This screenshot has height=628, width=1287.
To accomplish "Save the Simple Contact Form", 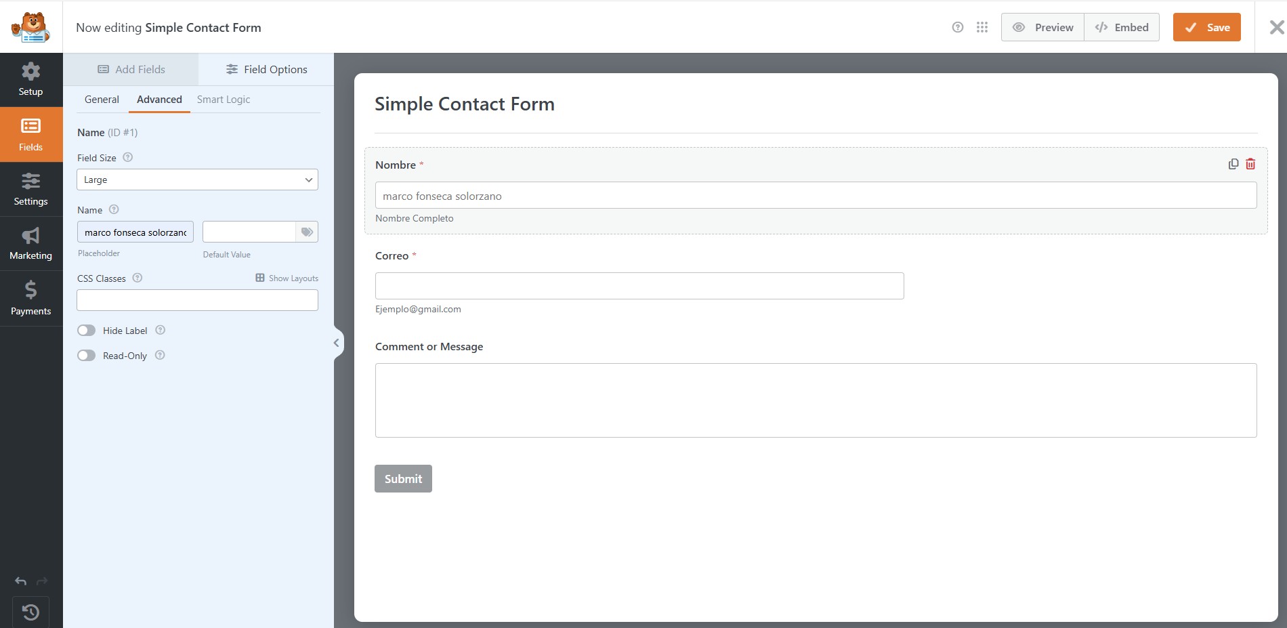I will [1206, 27].
